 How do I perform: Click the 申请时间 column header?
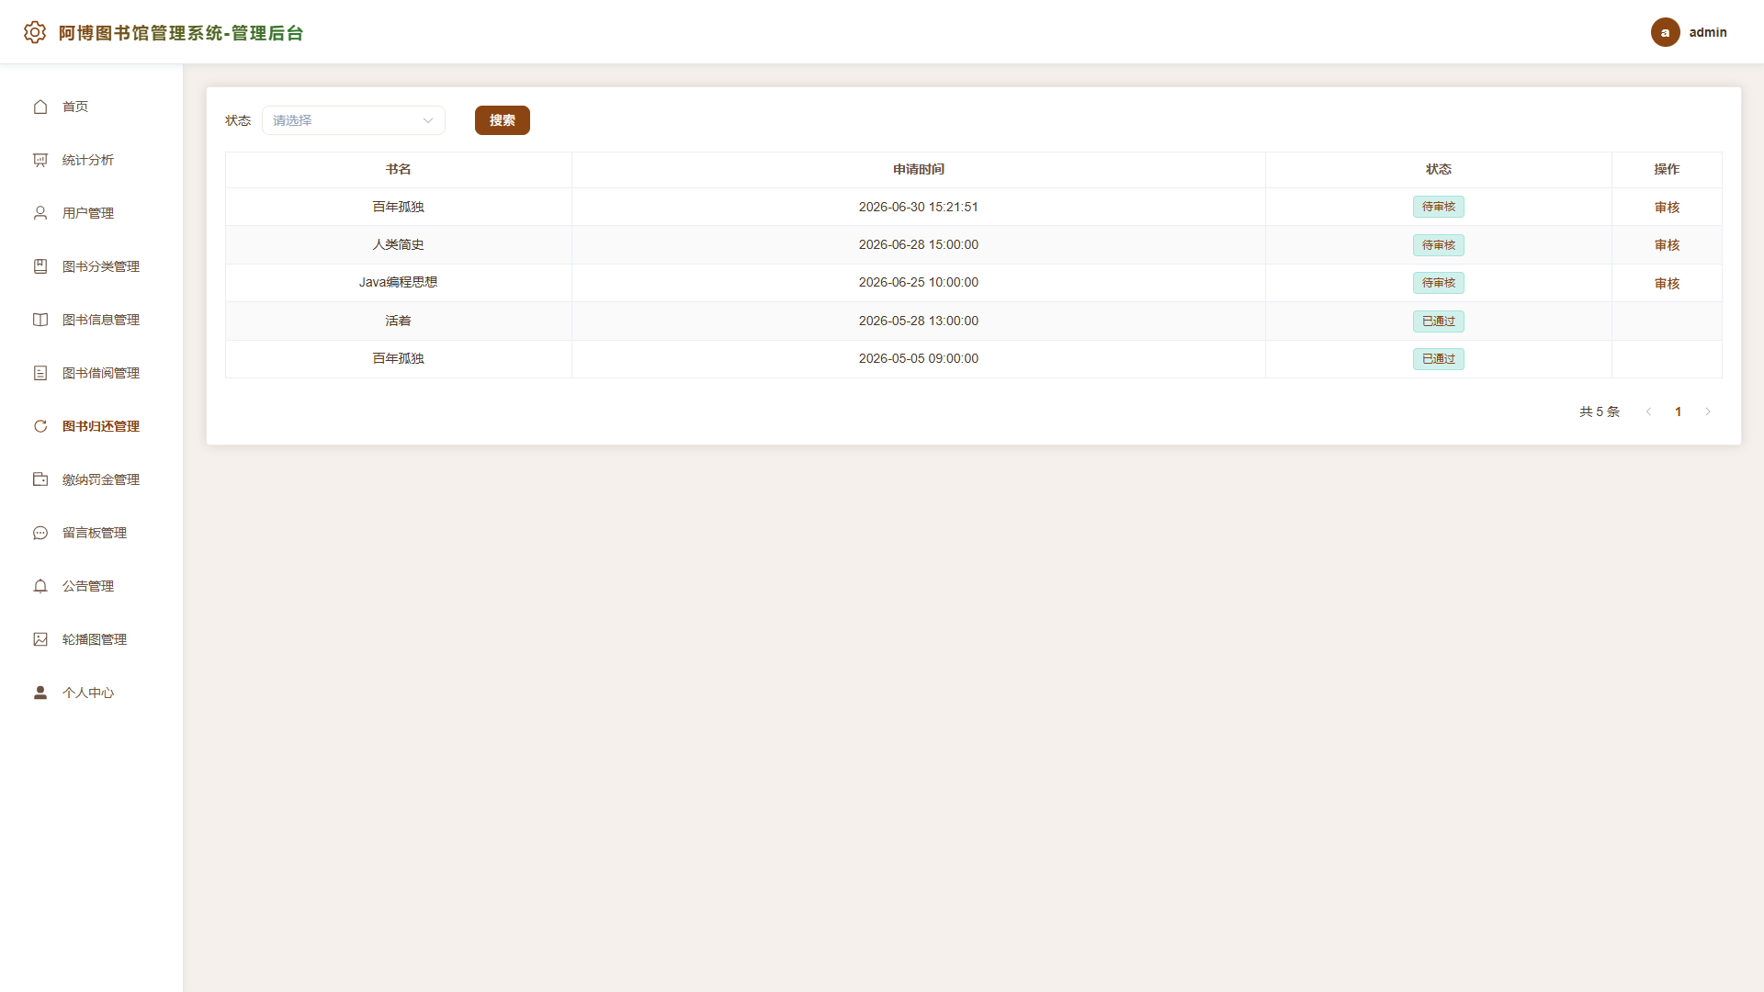click(x=919, y=169)
